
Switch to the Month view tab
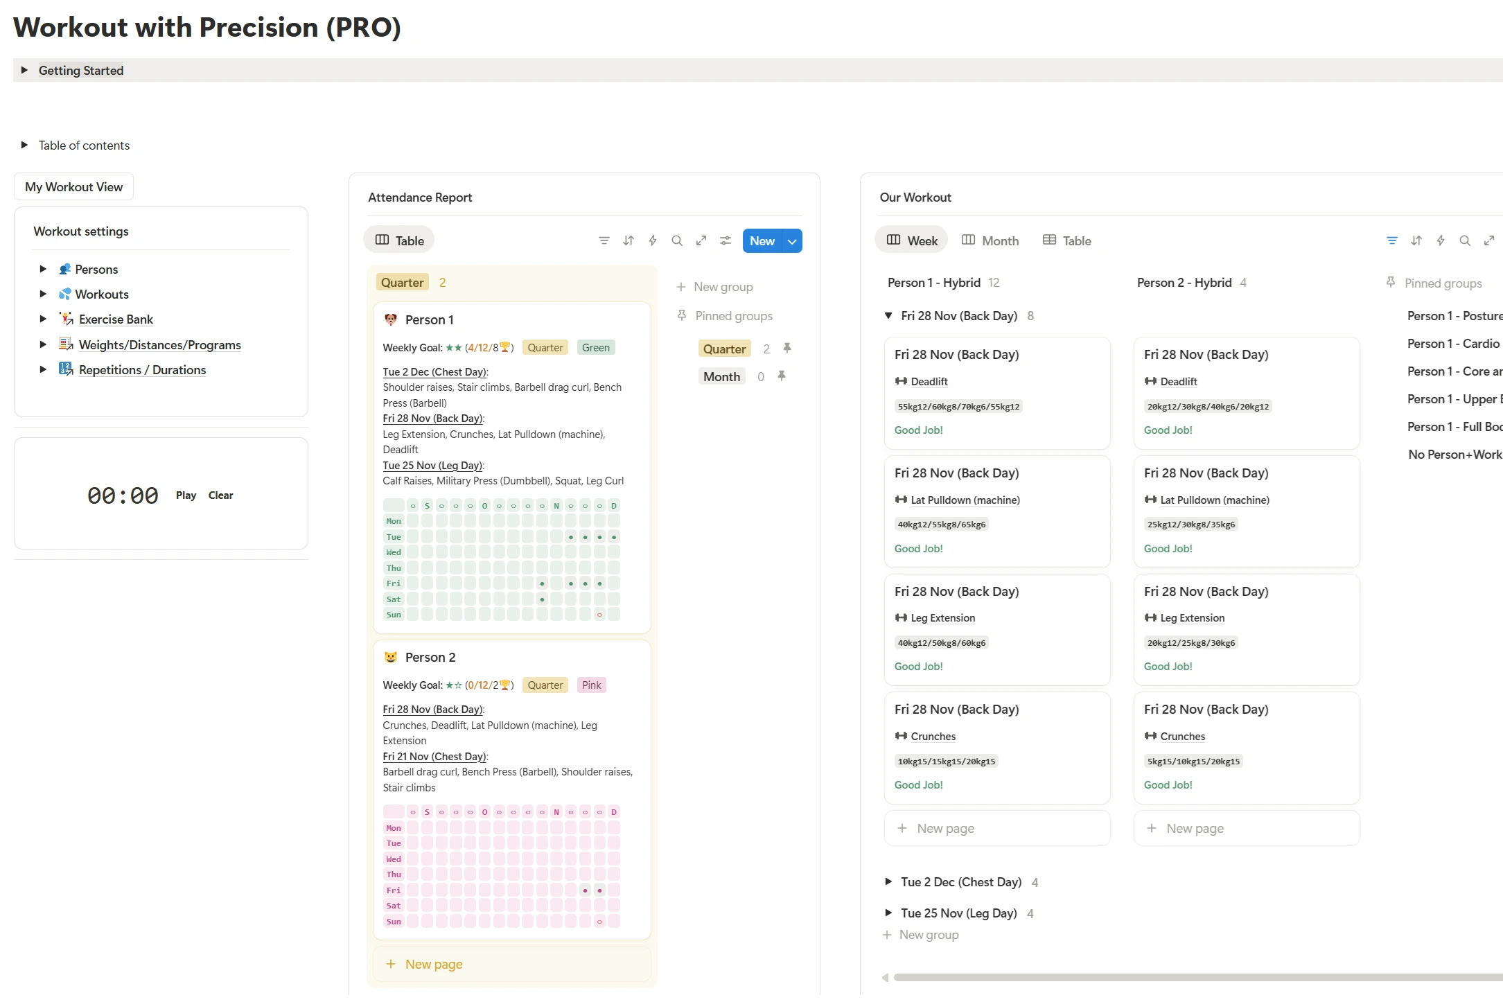pos(990,240)
